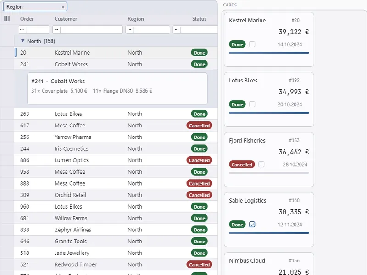
Task: Click the Region filter input field
Action: tap(151, 30)
